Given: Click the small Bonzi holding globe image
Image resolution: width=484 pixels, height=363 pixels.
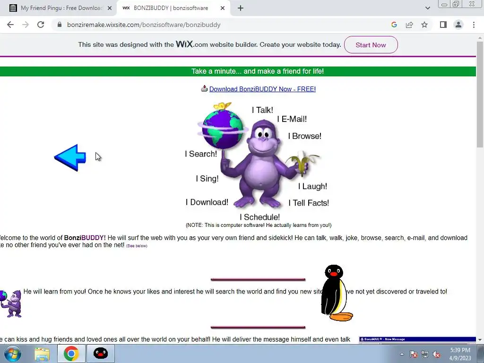Looking at the screenshot, I should click(x=11, y=303).
